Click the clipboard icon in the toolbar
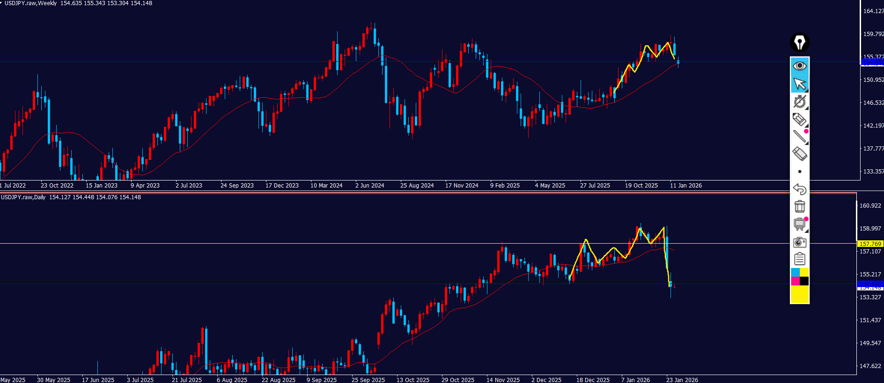The image size is (884, 383). (799, 259)
